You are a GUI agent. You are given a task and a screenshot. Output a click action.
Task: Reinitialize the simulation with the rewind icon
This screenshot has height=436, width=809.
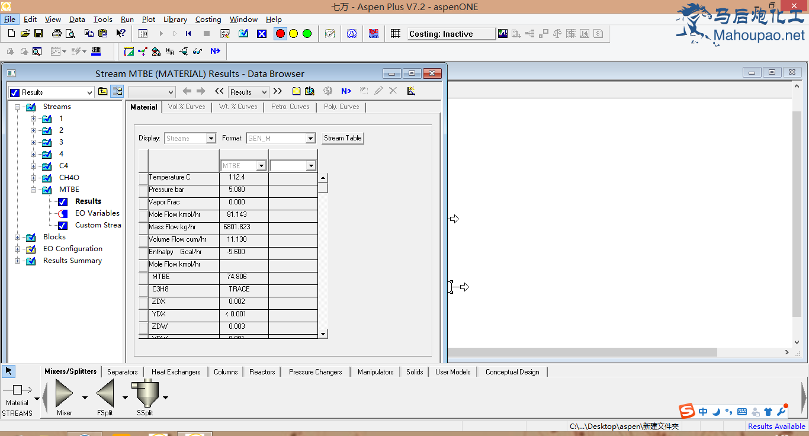click(x=188, y=34)
